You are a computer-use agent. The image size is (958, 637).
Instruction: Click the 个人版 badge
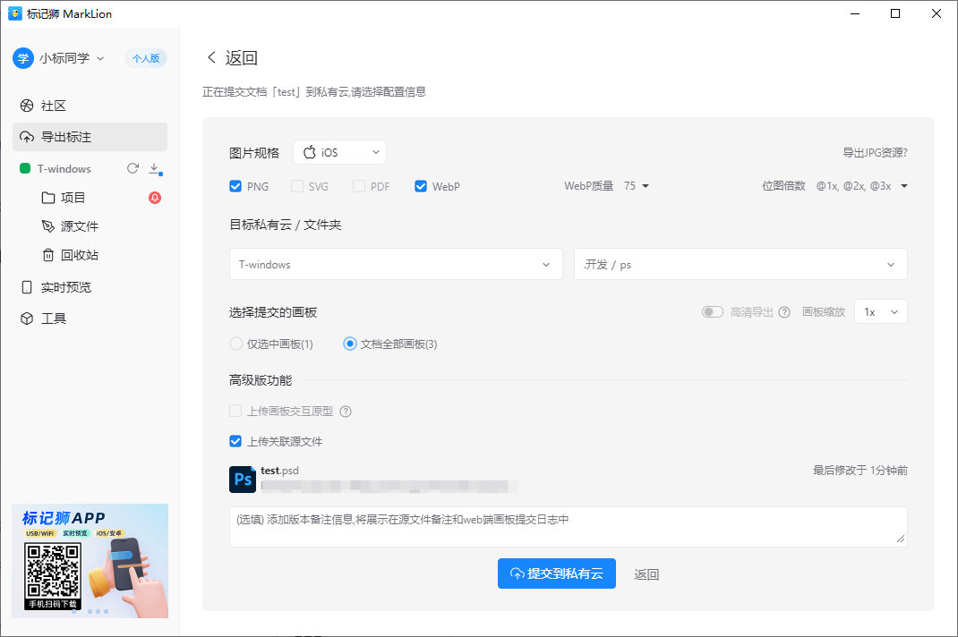146,58
